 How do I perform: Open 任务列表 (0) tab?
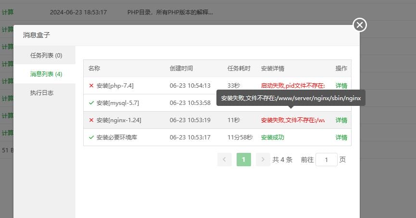click(x=46, y=56)
